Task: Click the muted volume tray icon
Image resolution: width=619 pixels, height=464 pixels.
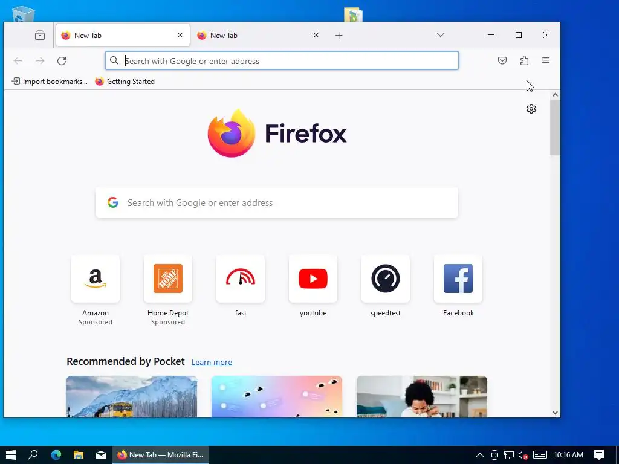Action: 523,455
